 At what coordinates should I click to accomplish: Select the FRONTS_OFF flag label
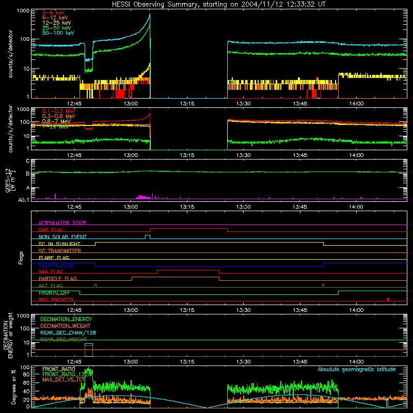54,293
